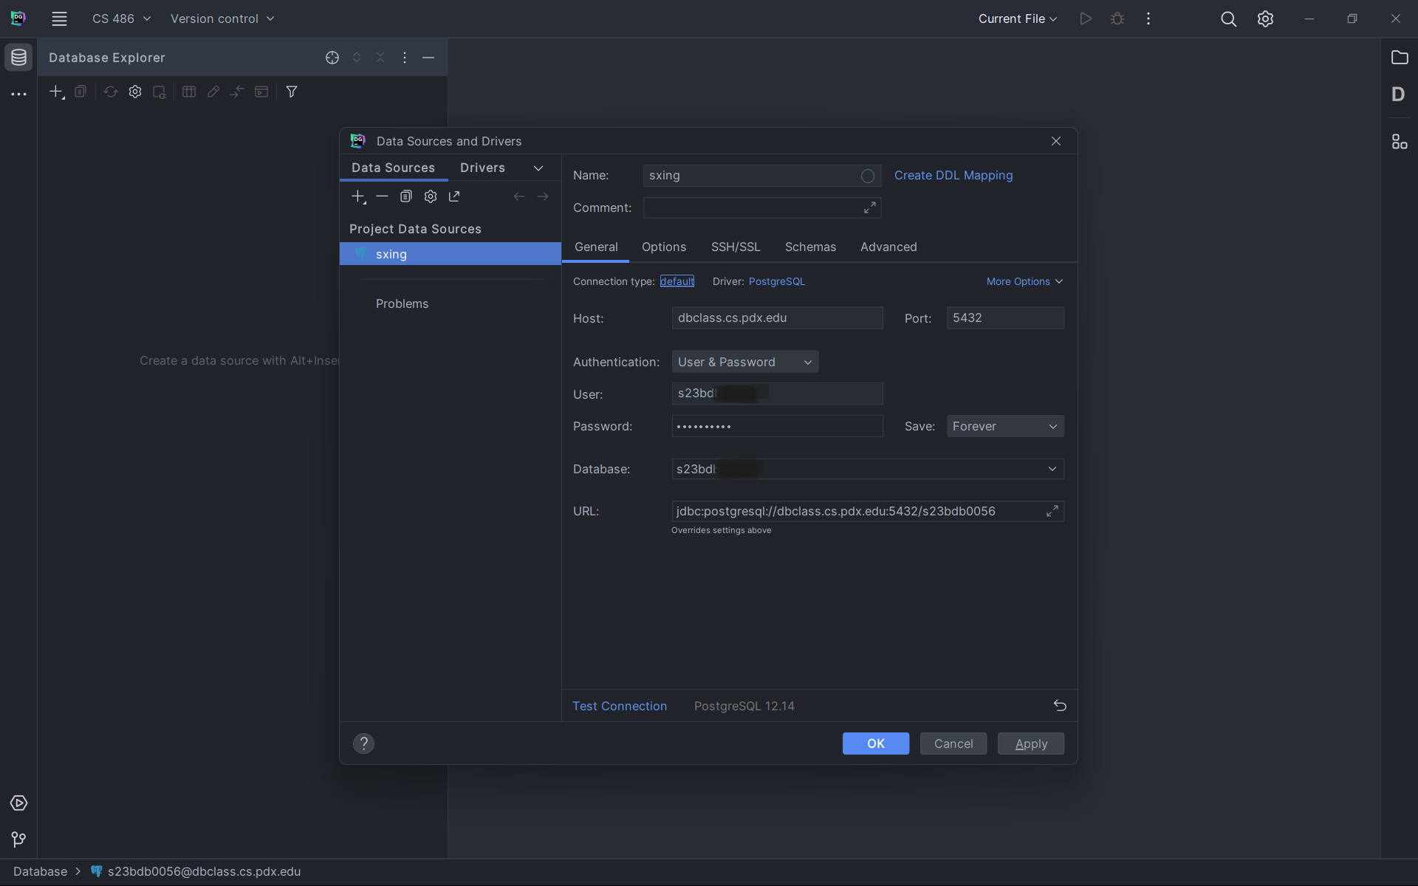Switch to the Drivers tab
Screen dimensions: 1418x886
click(x=482, y=168)
